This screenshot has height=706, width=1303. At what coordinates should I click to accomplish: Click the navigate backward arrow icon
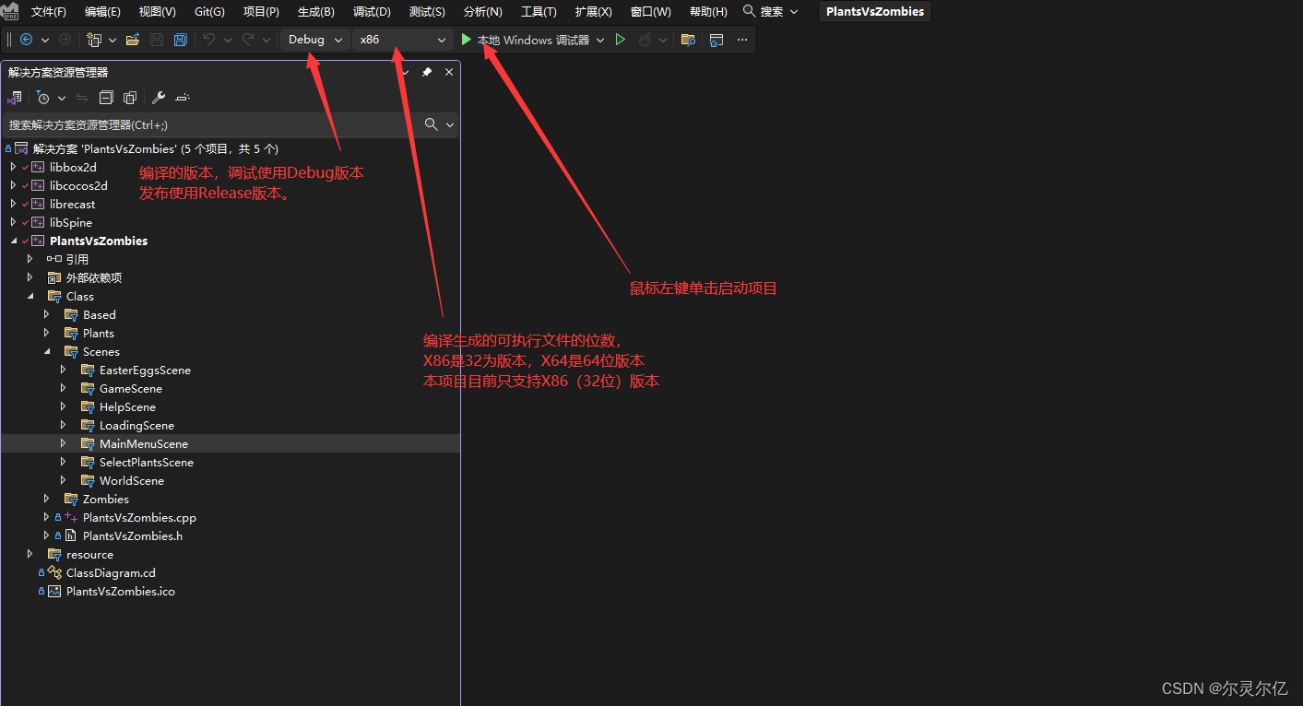coord(26,40)
